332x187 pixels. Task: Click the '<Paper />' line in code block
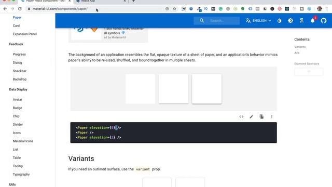click(85, 132)
